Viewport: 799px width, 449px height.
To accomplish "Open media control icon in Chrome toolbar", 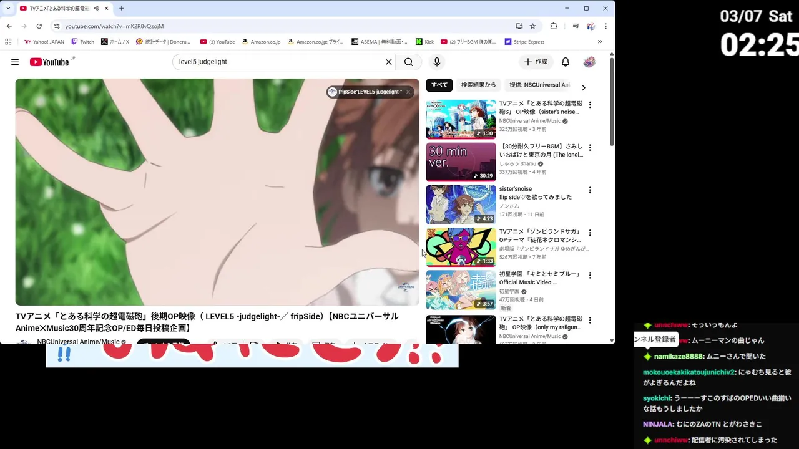I will [576, 26].
